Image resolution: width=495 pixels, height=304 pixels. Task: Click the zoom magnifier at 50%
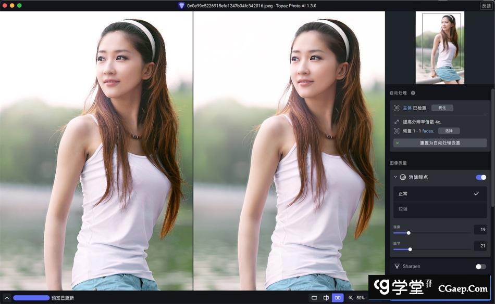point(351,298)
